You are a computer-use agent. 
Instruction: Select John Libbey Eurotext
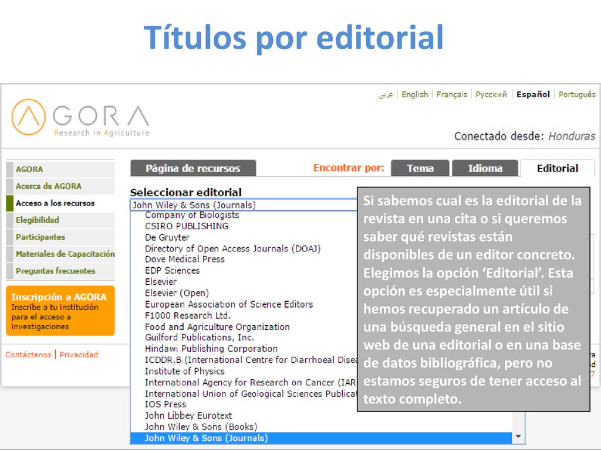click(188, 415)
